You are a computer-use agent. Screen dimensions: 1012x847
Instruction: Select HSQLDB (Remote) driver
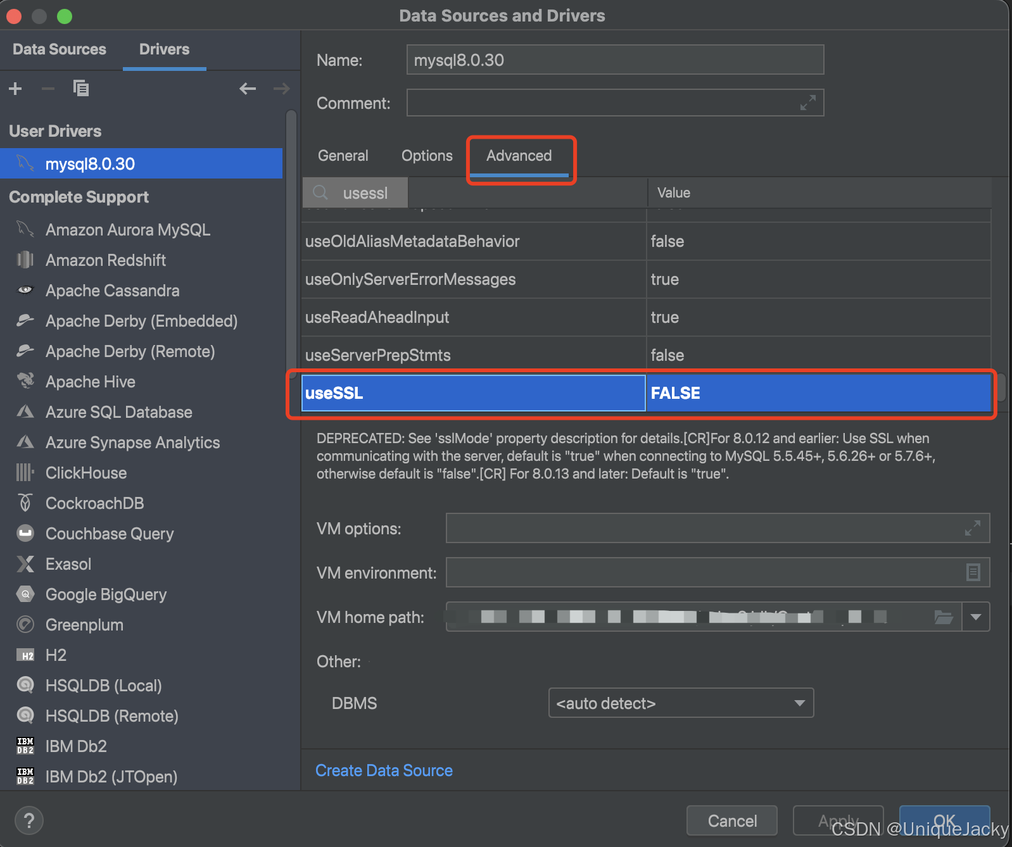[141, 716]
